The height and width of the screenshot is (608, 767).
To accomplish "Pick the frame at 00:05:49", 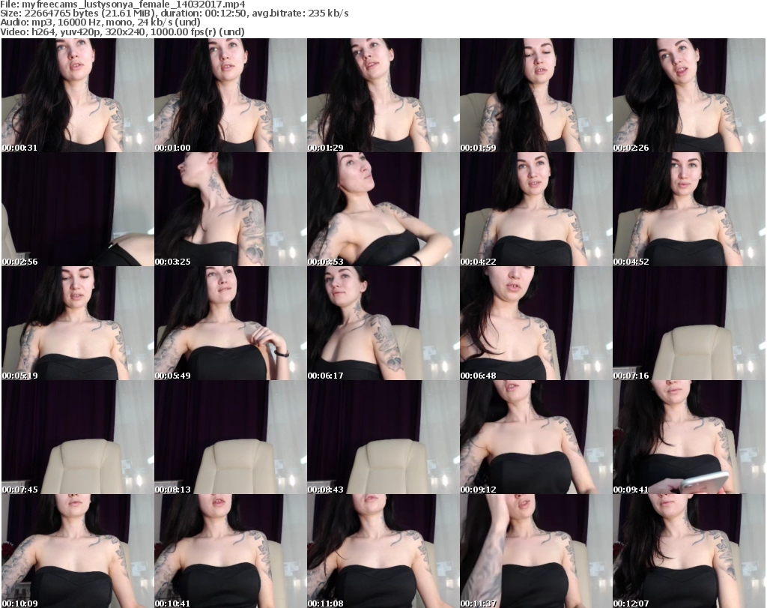I will point(231,324).
